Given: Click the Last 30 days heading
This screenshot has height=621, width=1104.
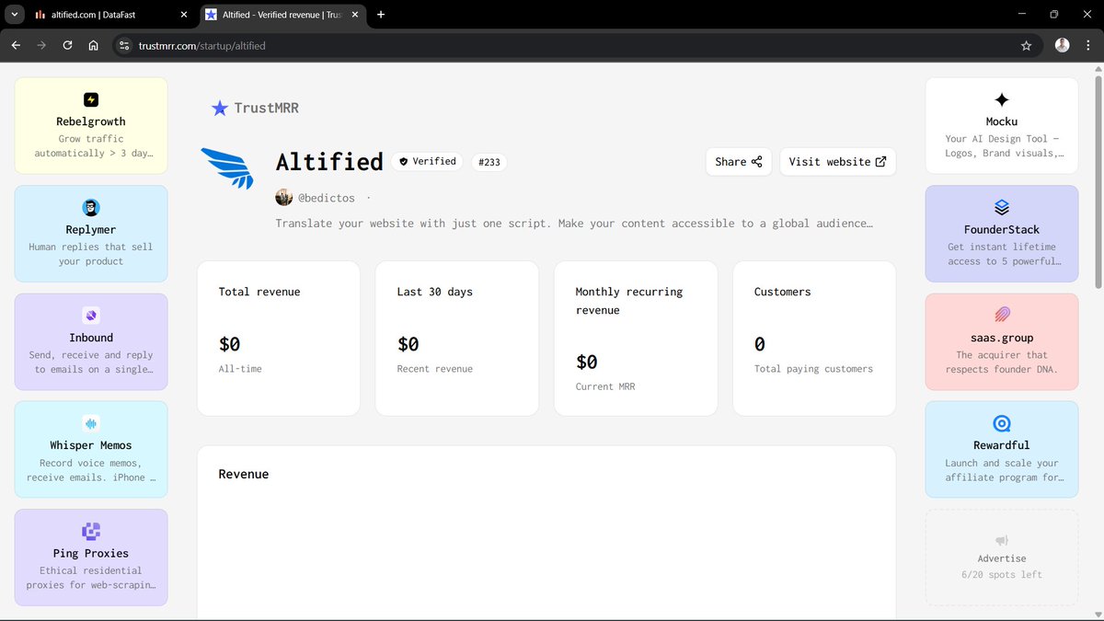Looking at the screenshot, I should (434, 292).
